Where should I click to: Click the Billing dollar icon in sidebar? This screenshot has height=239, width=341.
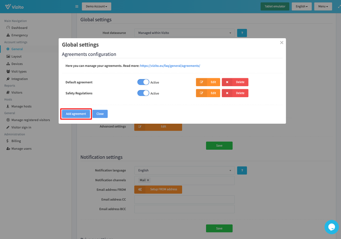coord(8,141)
